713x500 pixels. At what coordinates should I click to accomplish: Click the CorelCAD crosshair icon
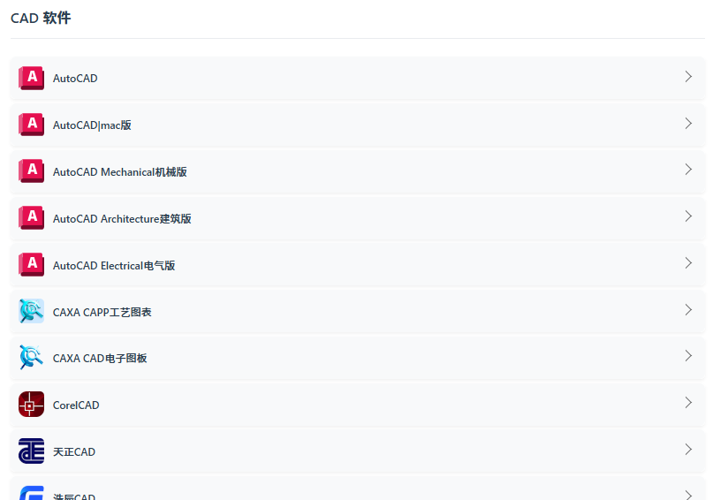[x=32, y=405]
